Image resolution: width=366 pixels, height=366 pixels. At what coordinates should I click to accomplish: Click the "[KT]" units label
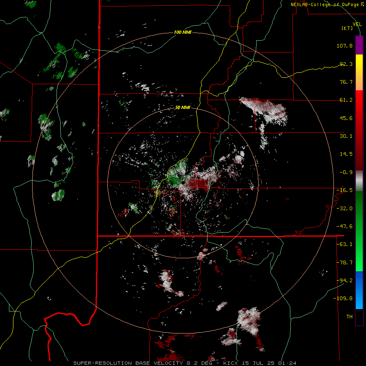347,28
